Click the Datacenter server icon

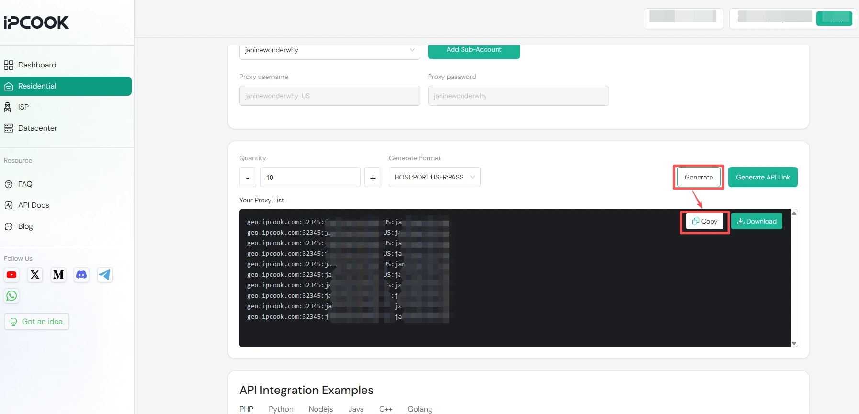9,128
